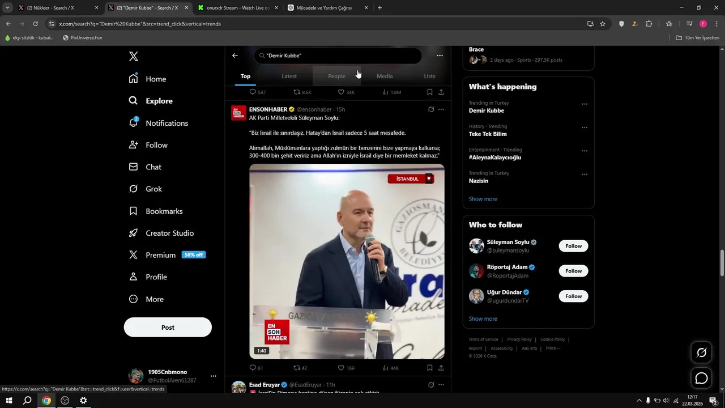725x408 pixels.
Task: Open Grok from the sidebar
Action: (146, 189)
